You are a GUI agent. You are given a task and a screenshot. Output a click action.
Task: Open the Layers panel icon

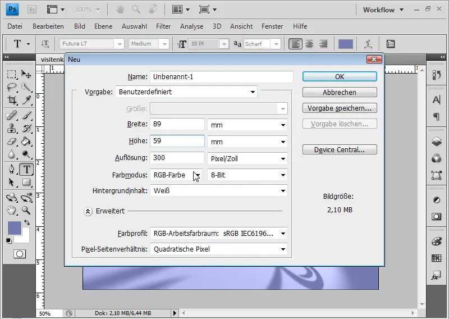[x=436, y=142]
